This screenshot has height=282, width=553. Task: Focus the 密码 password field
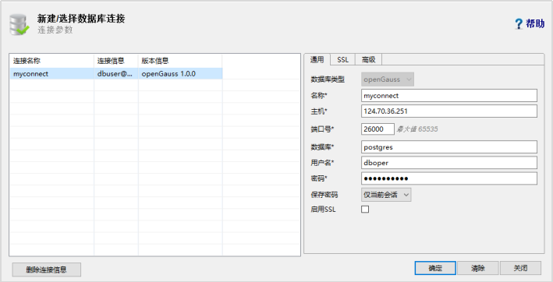[449, 178]
